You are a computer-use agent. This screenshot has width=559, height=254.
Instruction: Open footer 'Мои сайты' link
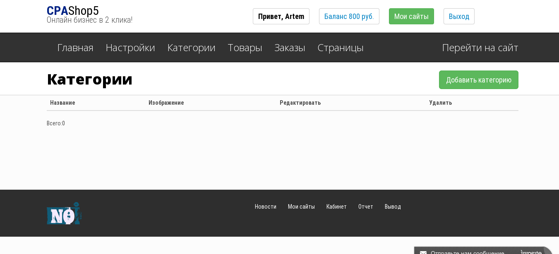[301, 207]
